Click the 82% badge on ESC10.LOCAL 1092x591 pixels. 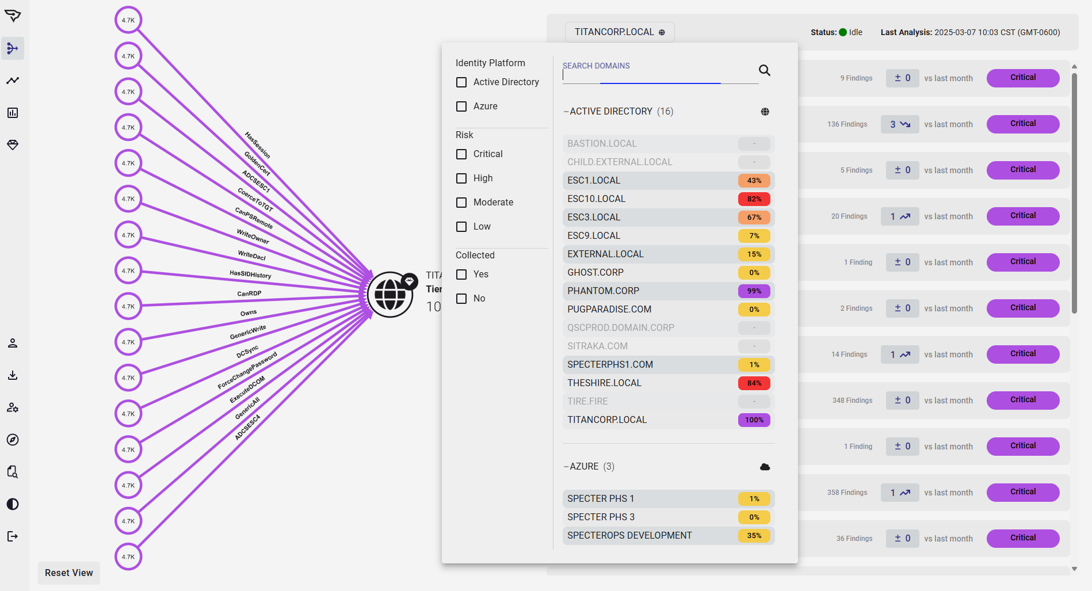[x=754, y=199]
